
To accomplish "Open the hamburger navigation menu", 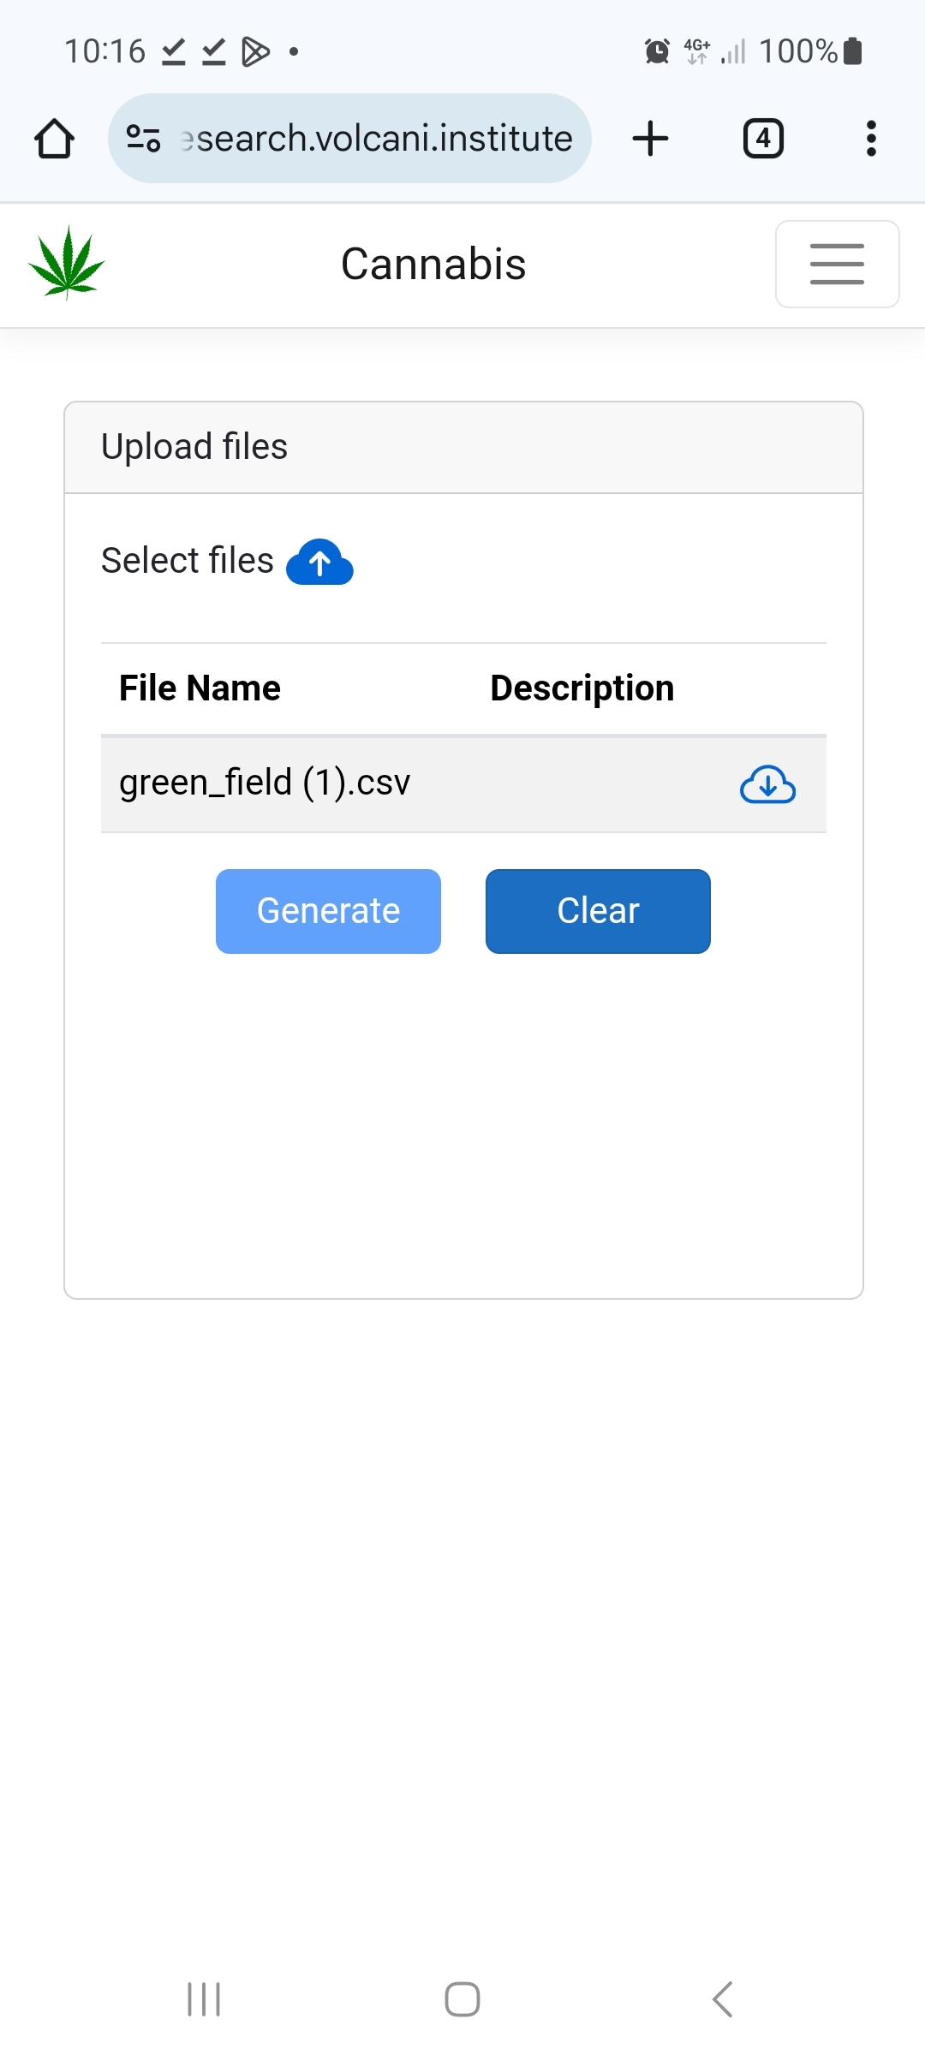I will tap(837, 264).
